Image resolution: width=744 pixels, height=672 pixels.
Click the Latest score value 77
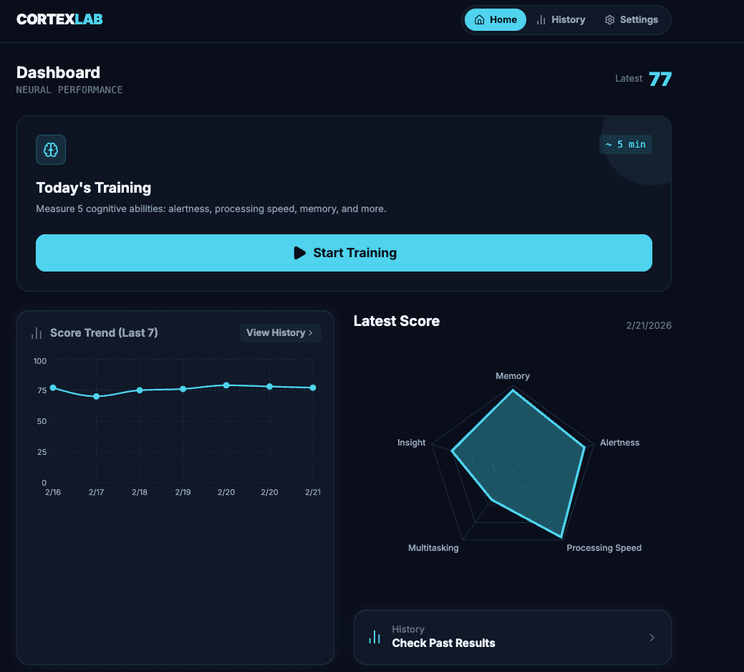coord(660,79)
